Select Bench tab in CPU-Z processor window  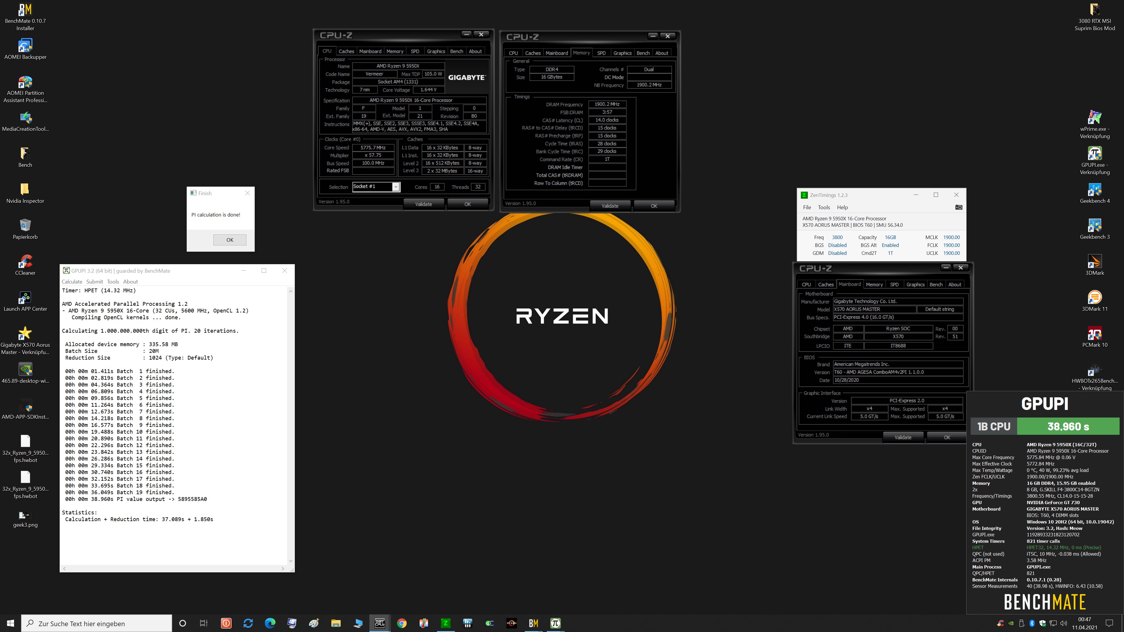tap(456, 51)
